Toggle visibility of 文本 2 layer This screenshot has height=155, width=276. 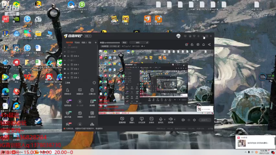(x=65, y=69)
